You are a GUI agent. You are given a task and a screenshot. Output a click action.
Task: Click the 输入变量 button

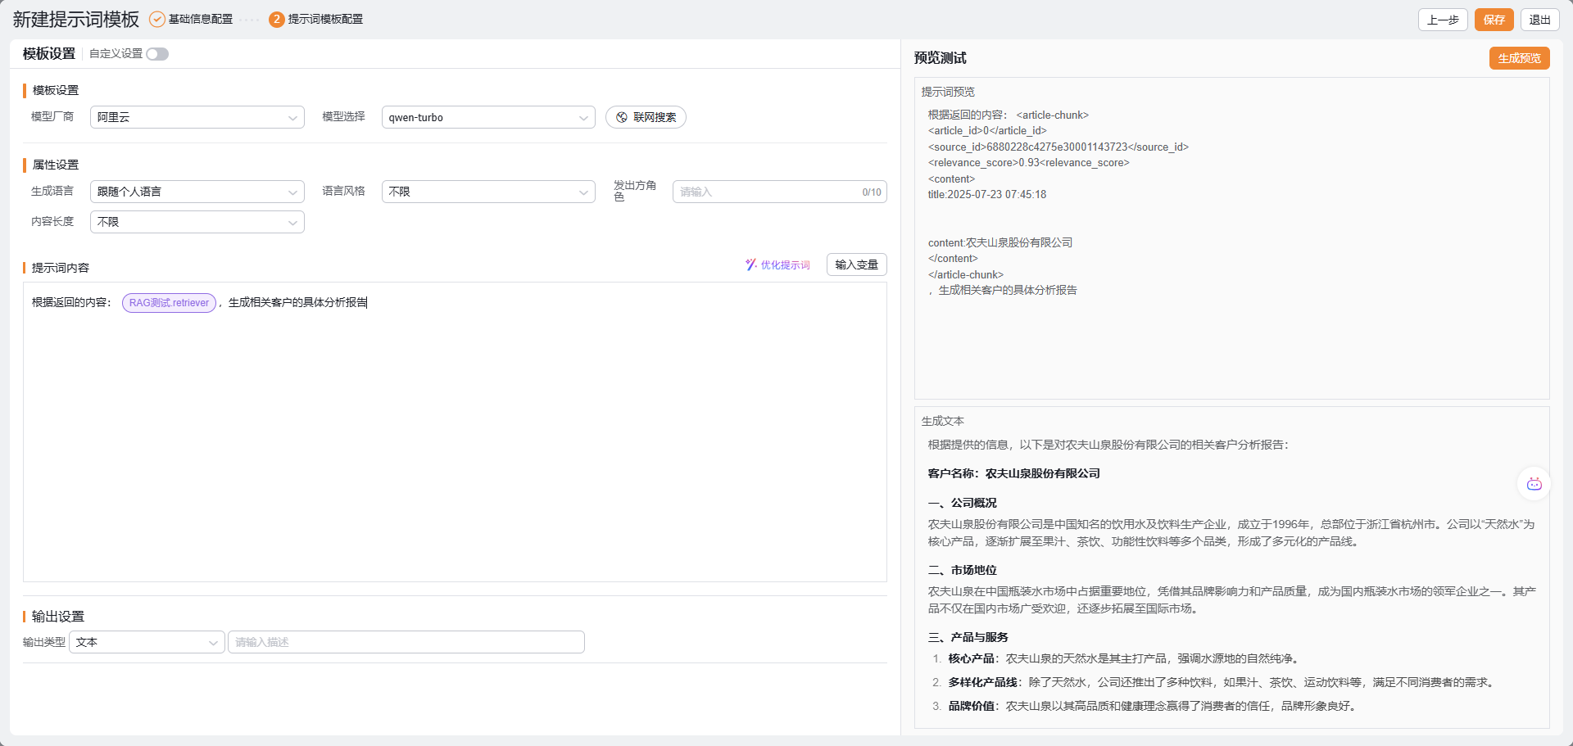click(856, 264)
